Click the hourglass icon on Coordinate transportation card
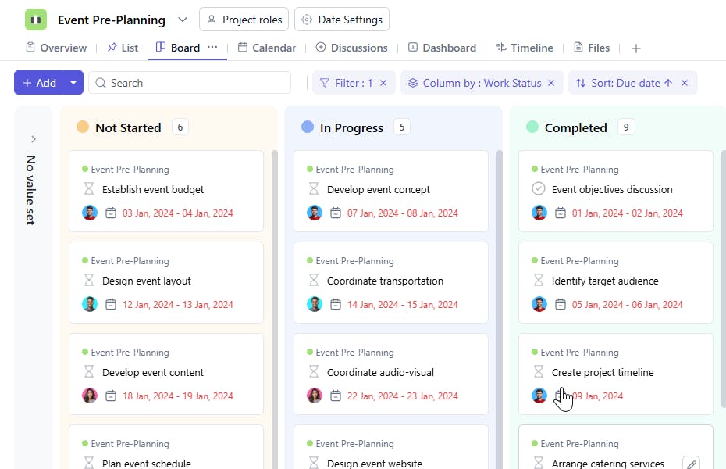This screenshot has height=469, width=726. pos(314,281)
